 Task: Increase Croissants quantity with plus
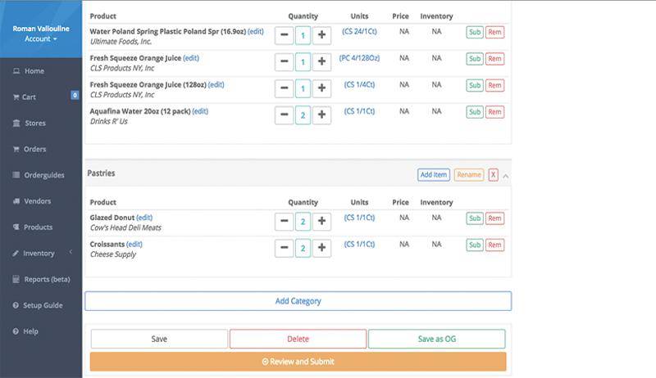[x=321, y=248]
